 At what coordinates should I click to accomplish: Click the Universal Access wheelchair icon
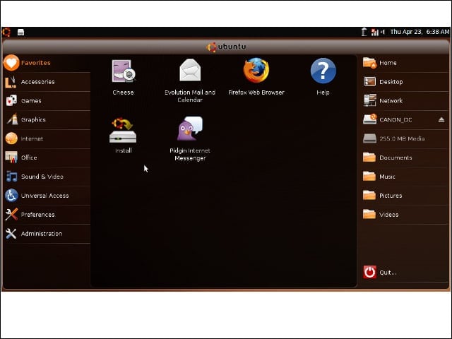click(x=11, y=196)
